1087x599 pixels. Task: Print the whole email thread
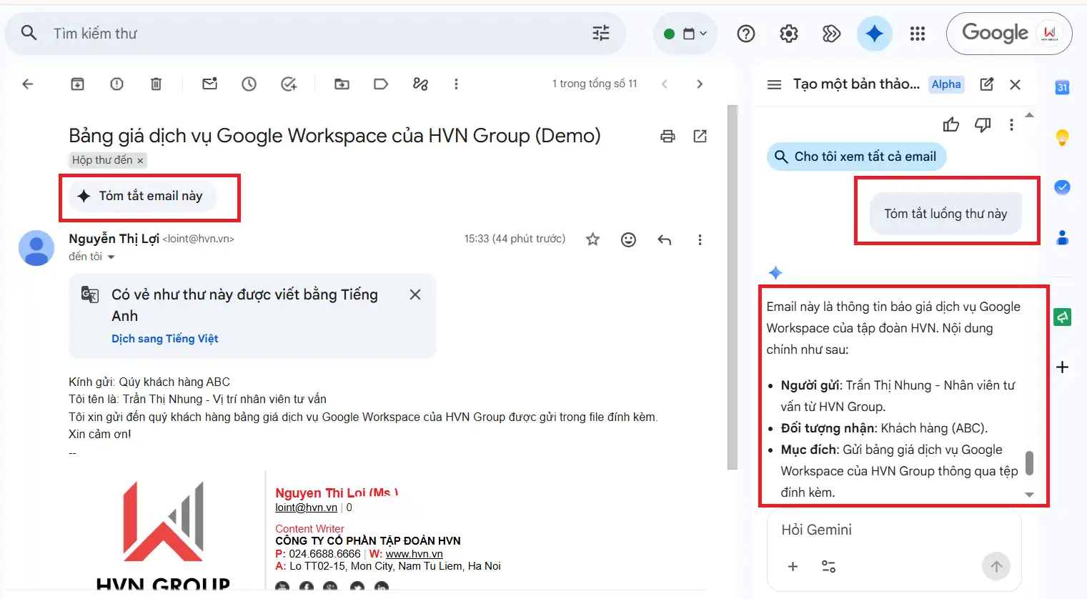tap(667, 136)
